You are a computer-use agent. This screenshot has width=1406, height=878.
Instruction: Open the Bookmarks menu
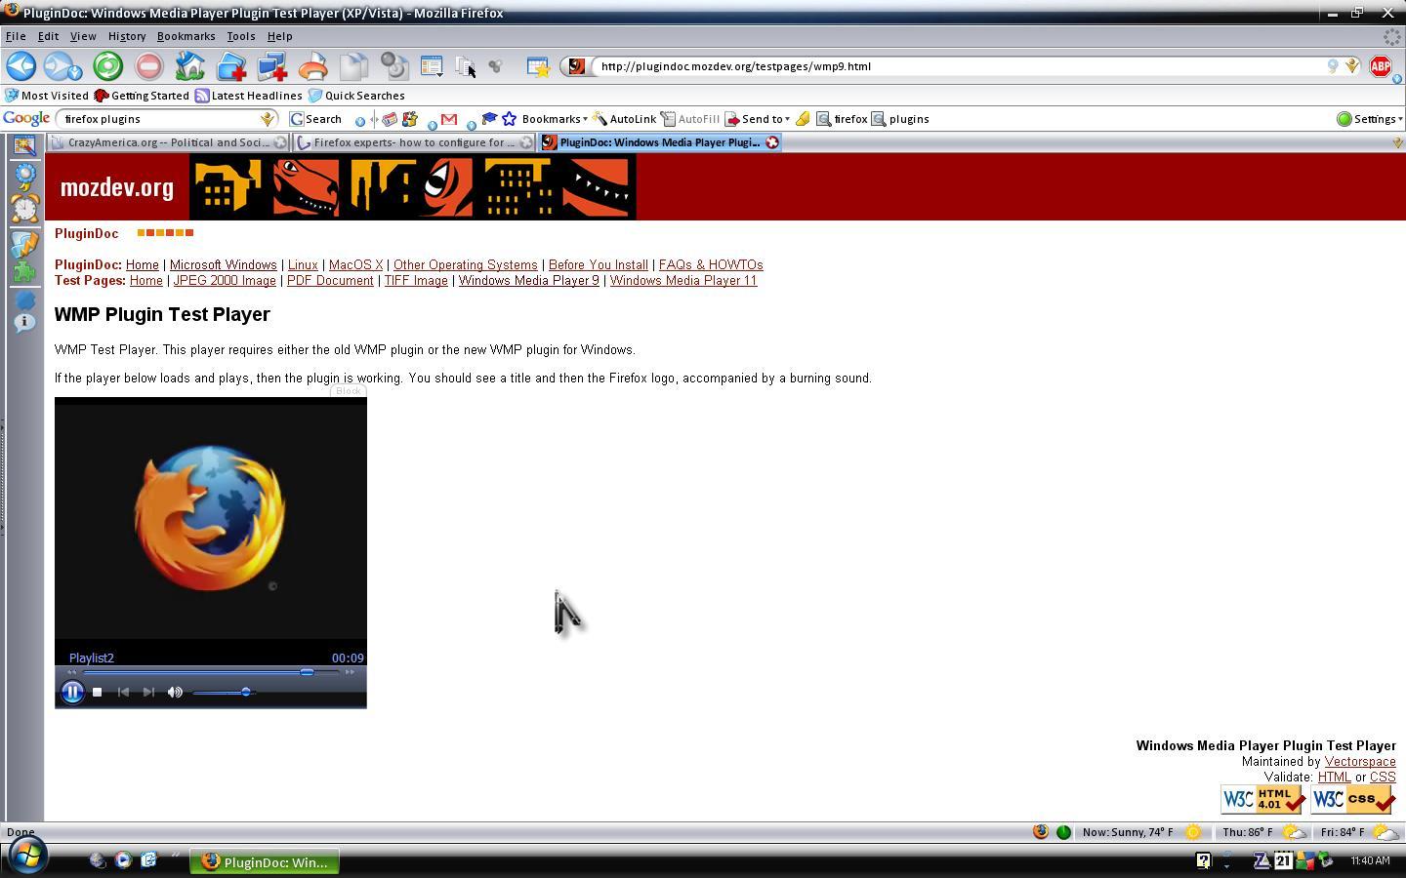[186, 36]
